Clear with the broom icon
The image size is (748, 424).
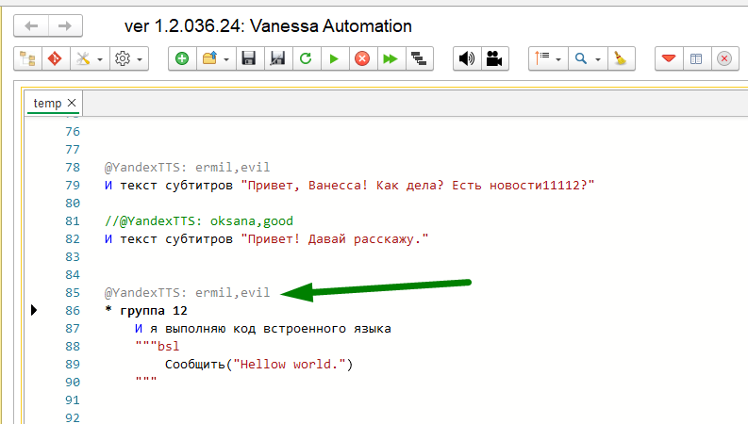(x=621, y=58)
